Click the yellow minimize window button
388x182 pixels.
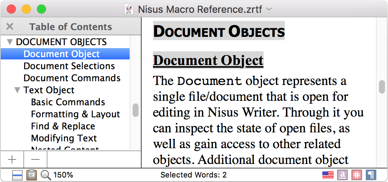(x=26, y=9)
